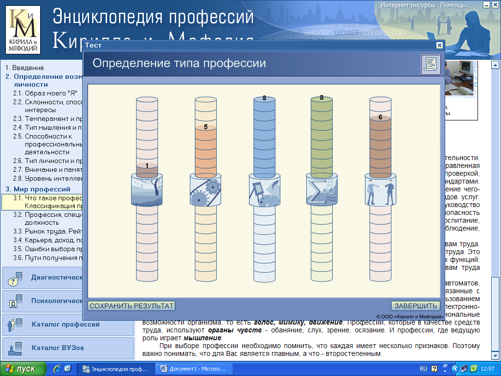Image resolution: width=501 pixels, height=376 pixels.
Task: Click the sigma sign-systems profession icon
Action: coord(321,190)
